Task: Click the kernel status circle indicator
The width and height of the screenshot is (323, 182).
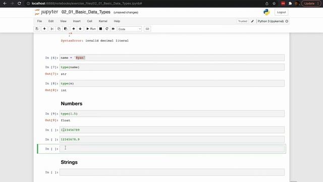Action: [287, 21]
